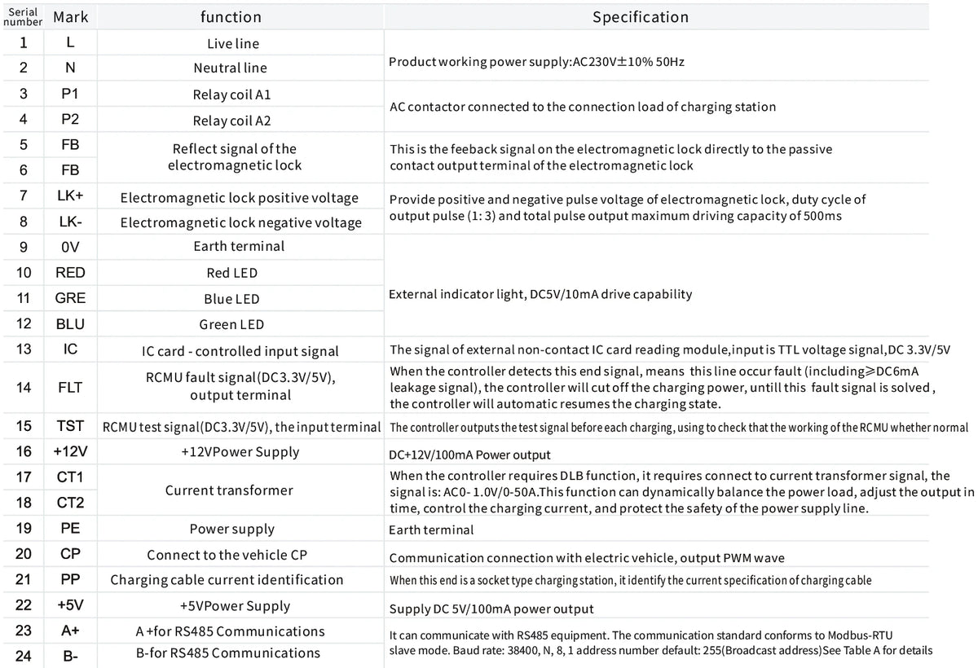Click the 'Current transformer' function cell
This screenshot has width=978, height=668.
tap(229, 490)
